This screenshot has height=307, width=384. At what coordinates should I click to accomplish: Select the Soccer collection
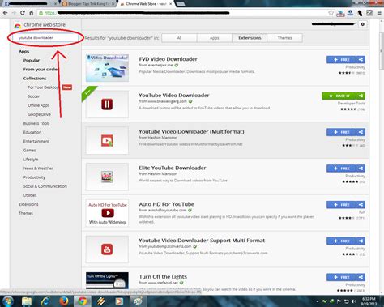click(33, 96)
